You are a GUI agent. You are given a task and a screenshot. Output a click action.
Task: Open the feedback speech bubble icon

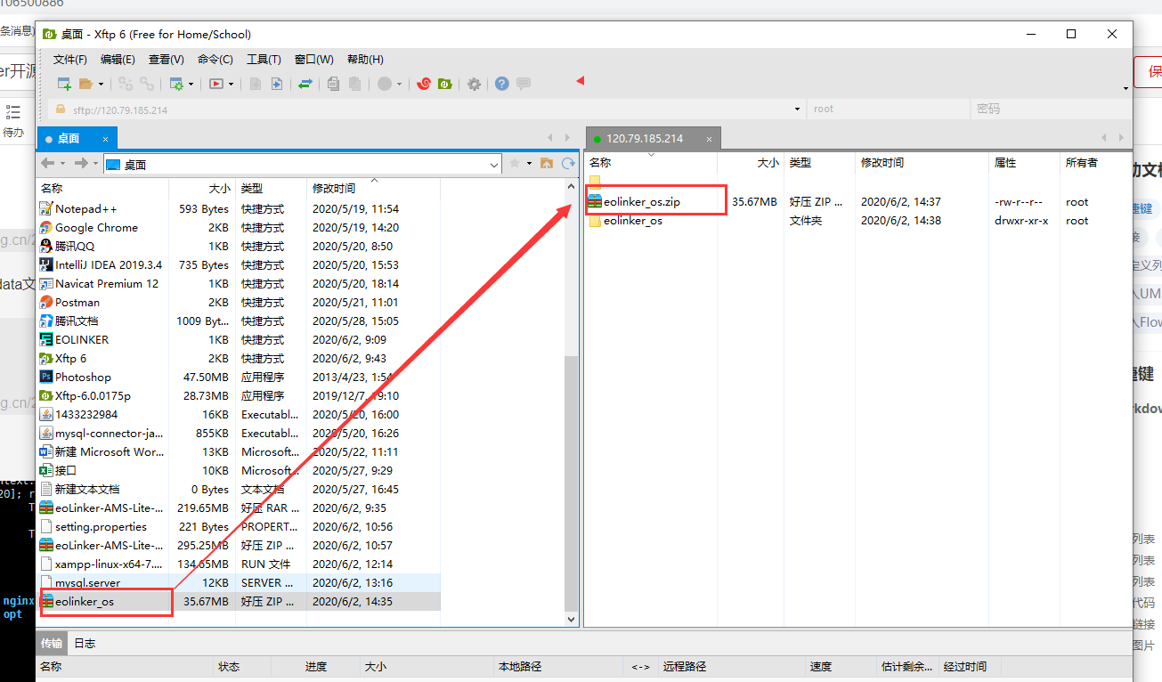click(x=524, y=84)
